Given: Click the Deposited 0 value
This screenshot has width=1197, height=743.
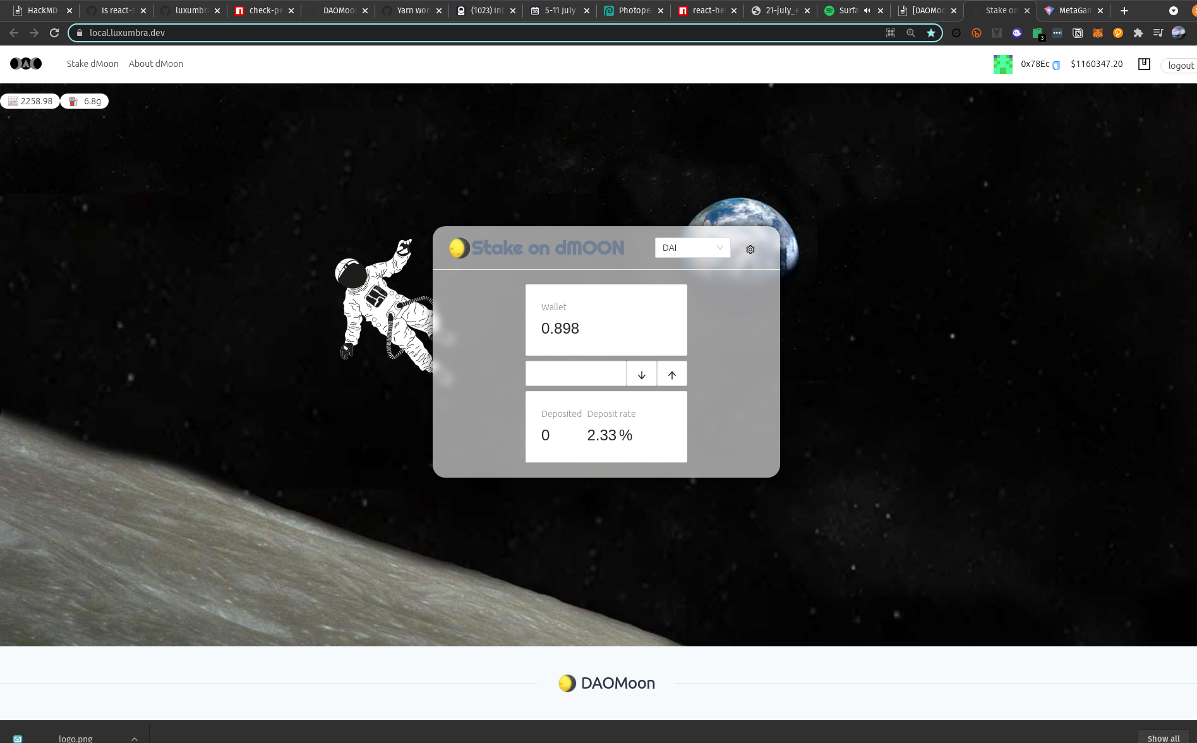Looking at the screenshot, I should pos(546,435).
